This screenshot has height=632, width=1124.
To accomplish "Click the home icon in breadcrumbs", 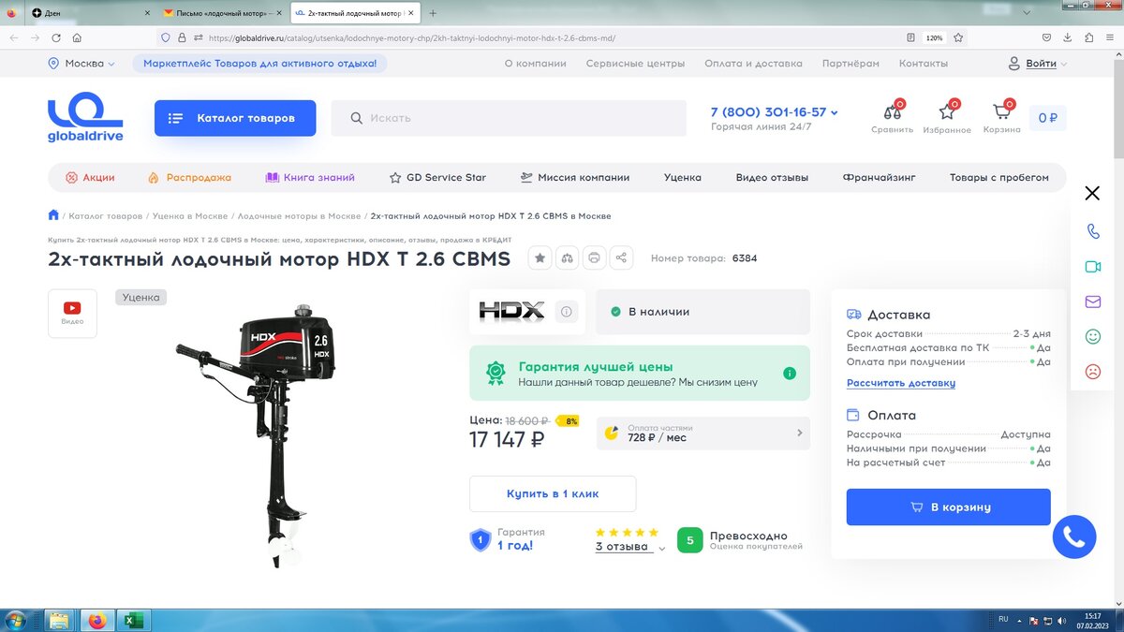I will (x=53, y=215).
